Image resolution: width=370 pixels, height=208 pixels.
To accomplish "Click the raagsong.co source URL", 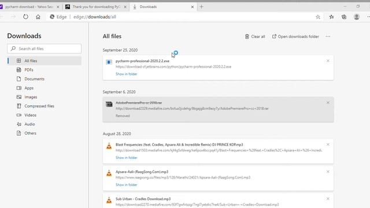I will coord(183,177).
